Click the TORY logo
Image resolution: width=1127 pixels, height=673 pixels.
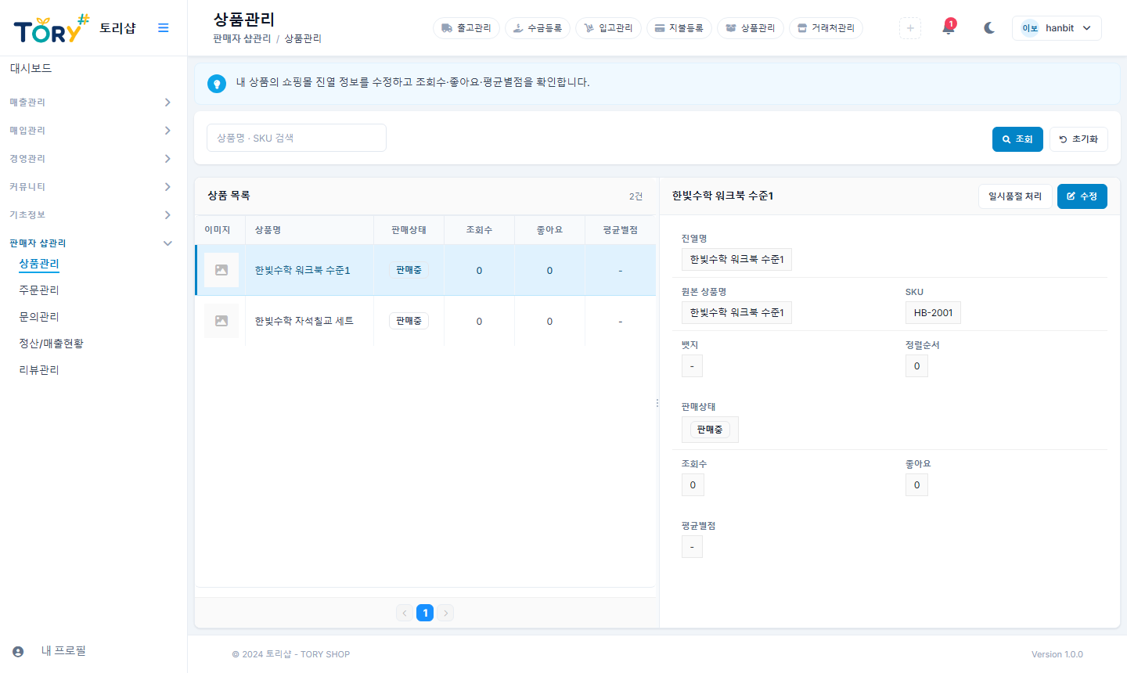click(x=52, y=29)
